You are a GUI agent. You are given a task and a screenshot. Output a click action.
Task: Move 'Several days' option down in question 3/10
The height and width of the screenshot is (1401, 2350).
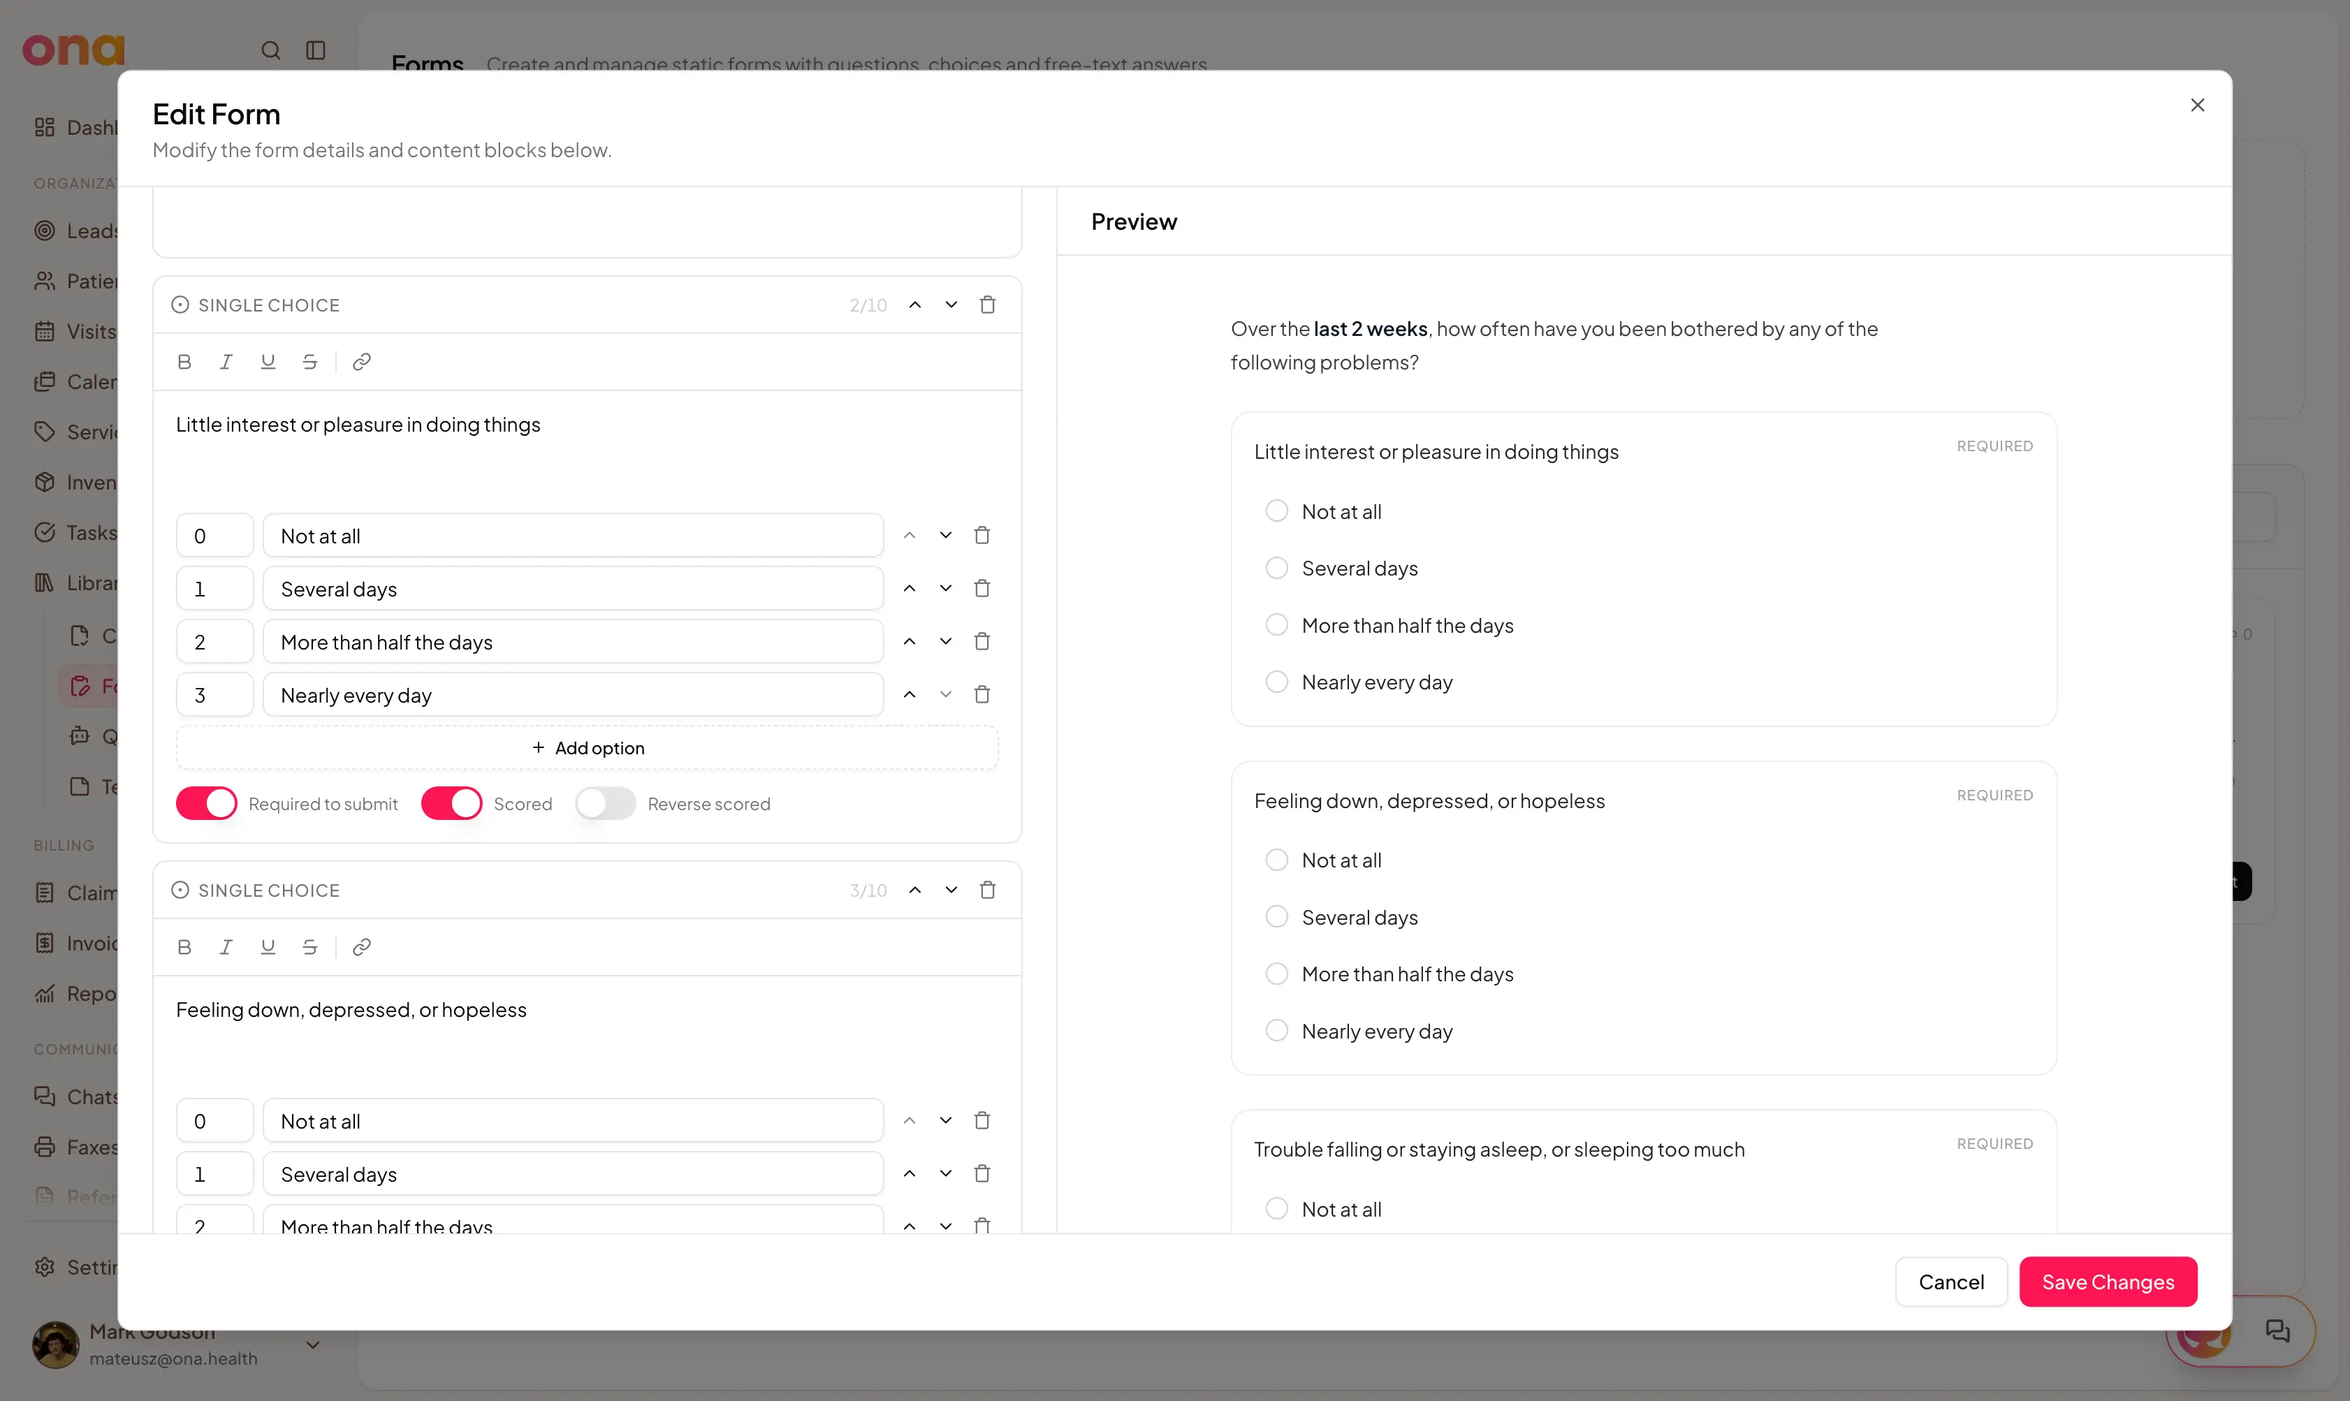click(x=945, y=1173)
